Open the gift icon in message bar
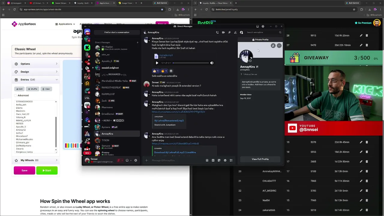Image resolution: width=384 pixels, height=216 pixels. pyautogui.click(x=207, y=160)
